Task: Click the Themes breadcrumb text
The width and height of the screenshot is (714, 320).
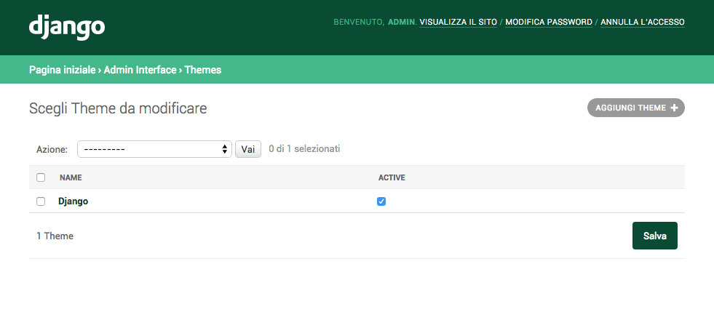Action: [x=203, y=70]
